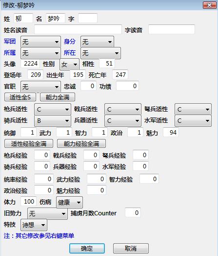Expand the 特技 dropdown showing 诗想

pyautogui.click(x=34, y=225)
